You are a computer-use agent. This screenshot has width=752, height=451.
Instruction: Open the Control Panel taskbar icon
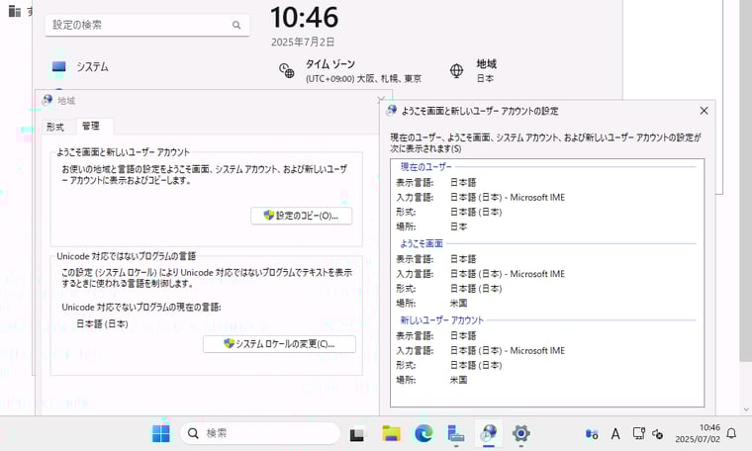pyautogui.click(x=455, y=433)
